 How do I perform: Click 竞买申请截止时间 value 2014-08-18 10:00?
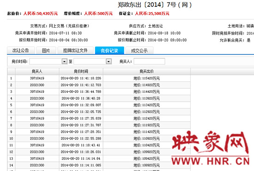click(x=164, y=33)
